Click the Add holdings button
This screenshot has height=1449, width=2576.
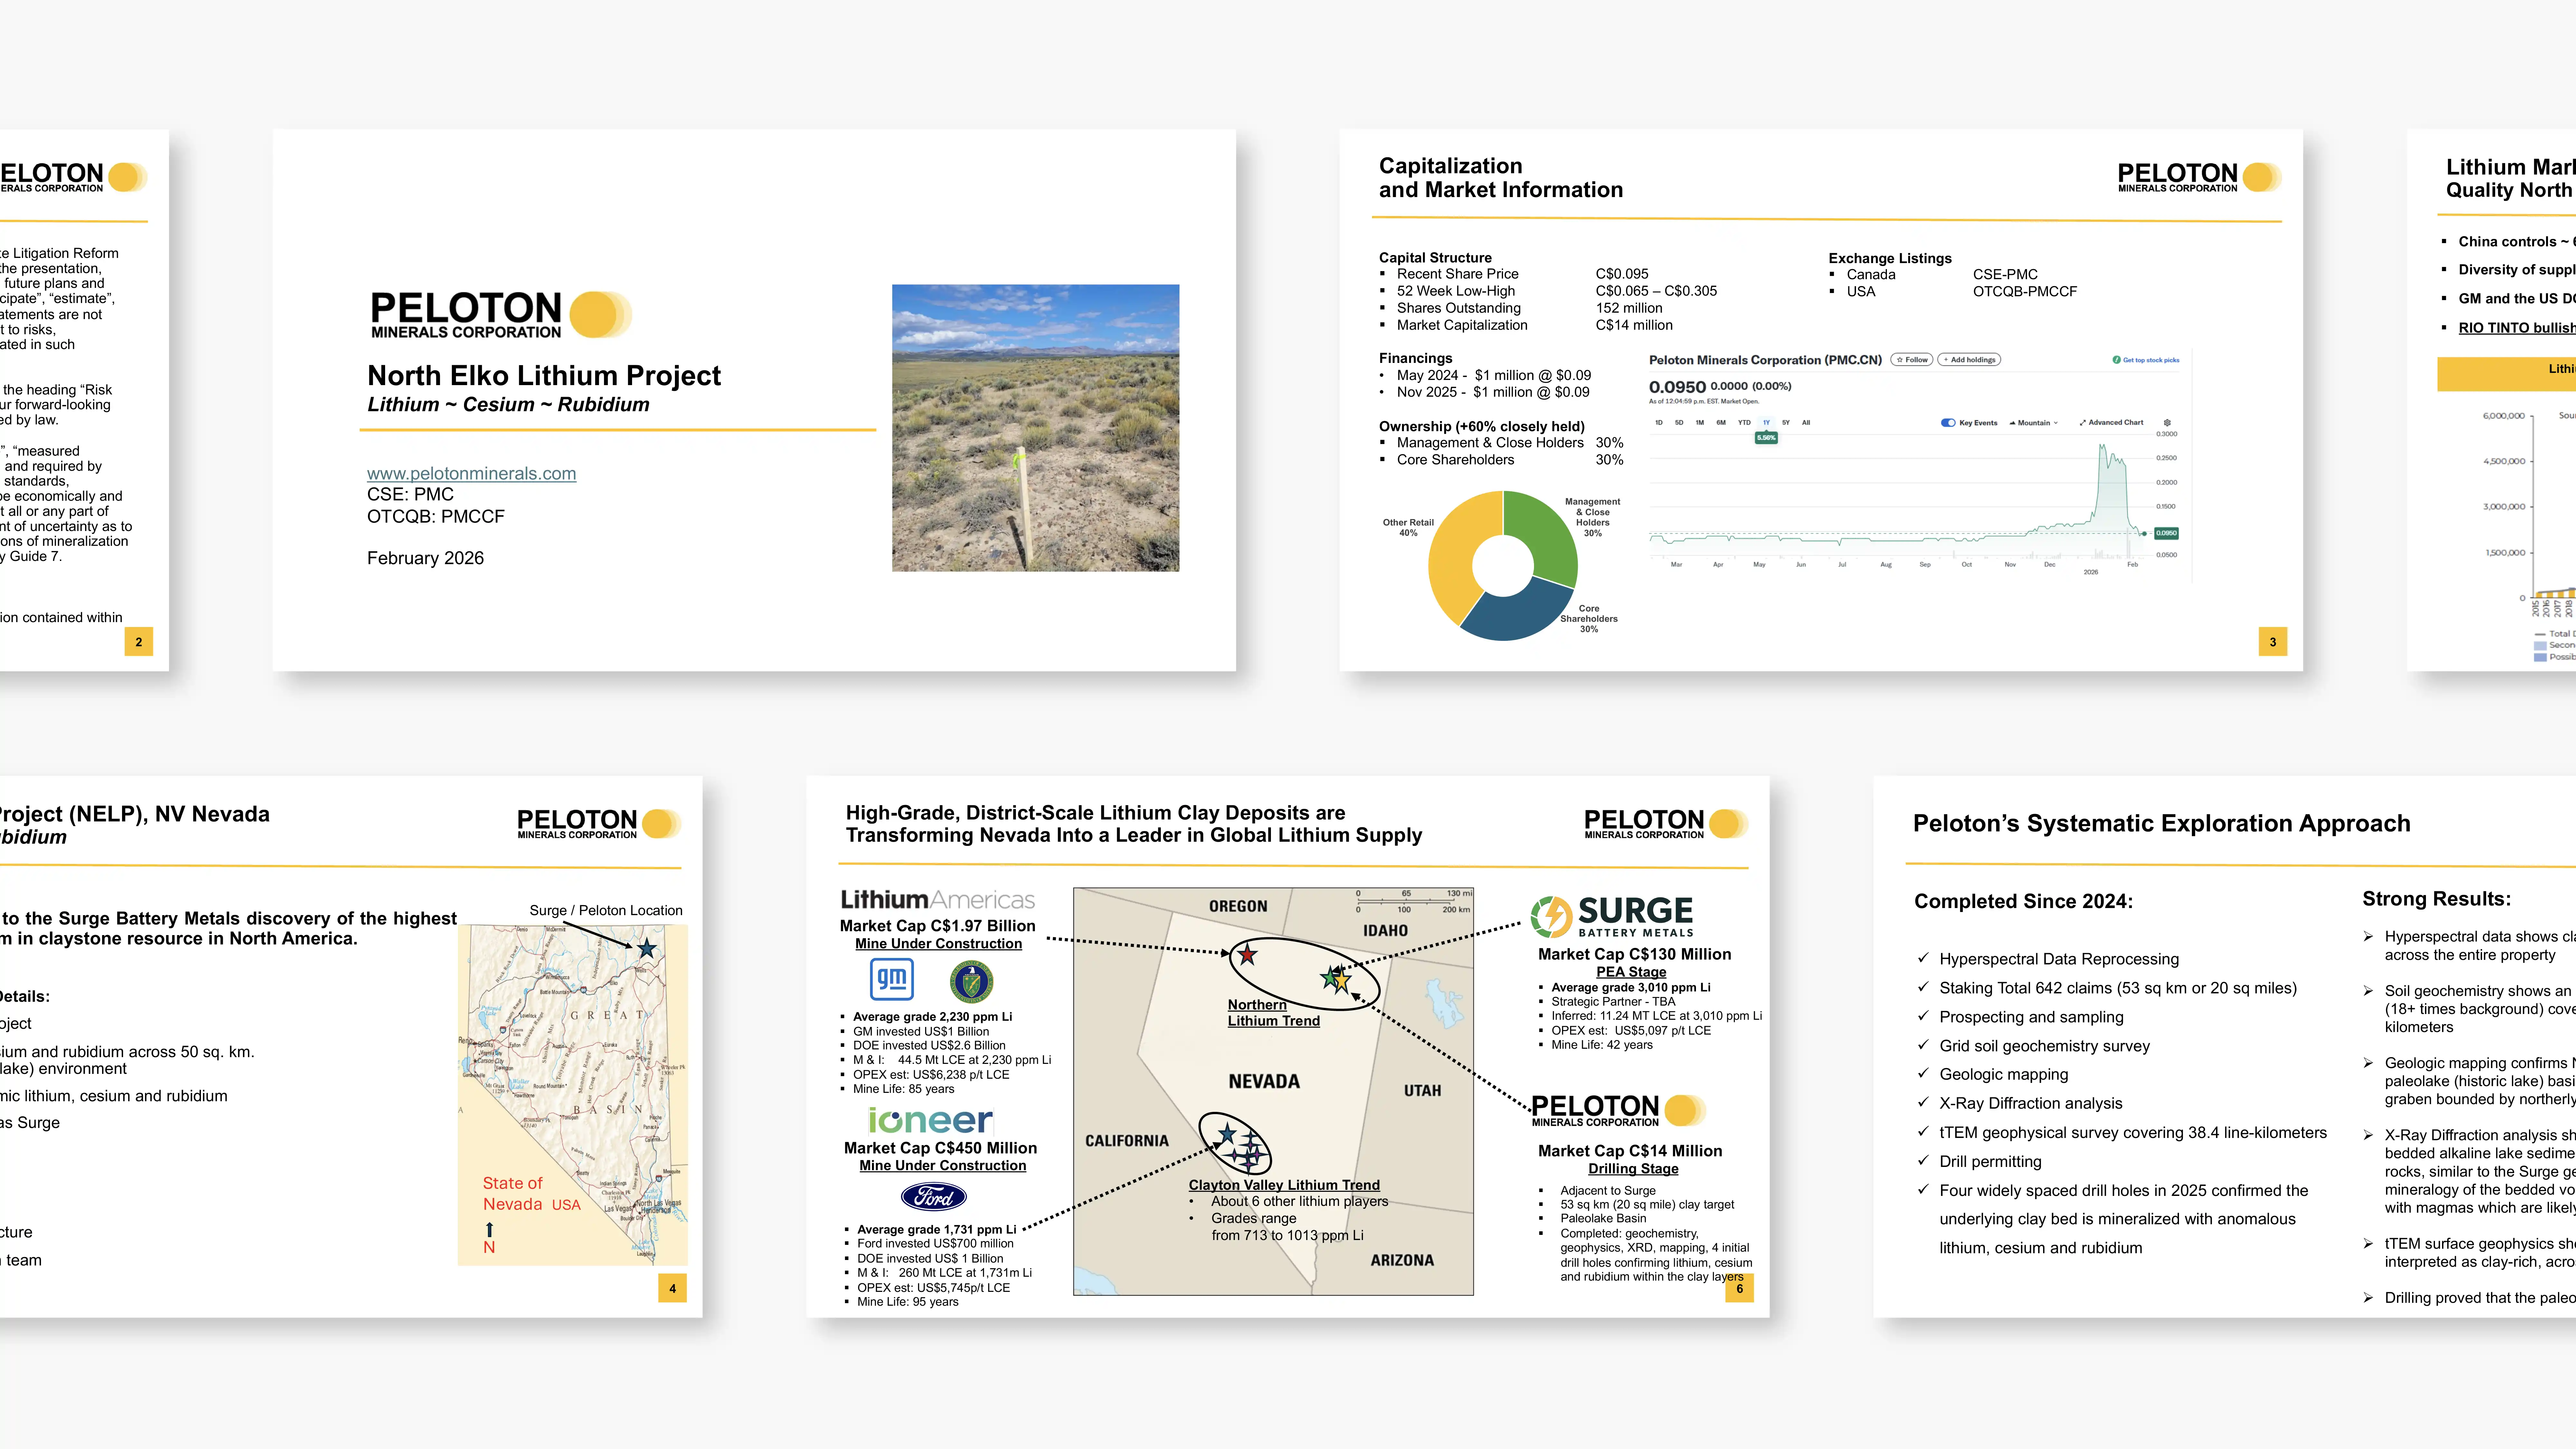coord(1969,360)
